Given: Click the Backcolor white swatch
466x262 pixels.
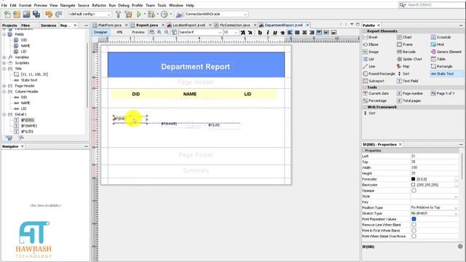Looking at the screenshot, I should 413,185.
